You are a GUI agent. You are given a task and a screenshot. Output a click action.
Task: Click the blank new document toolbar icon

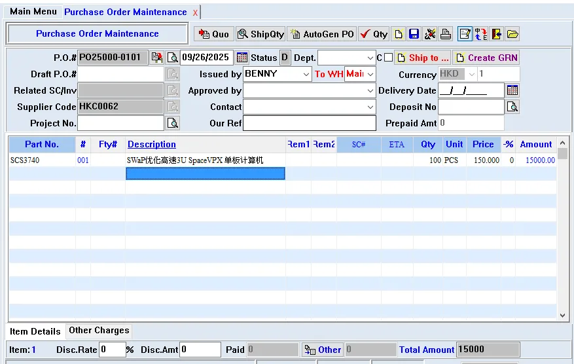tap(398, 34)
